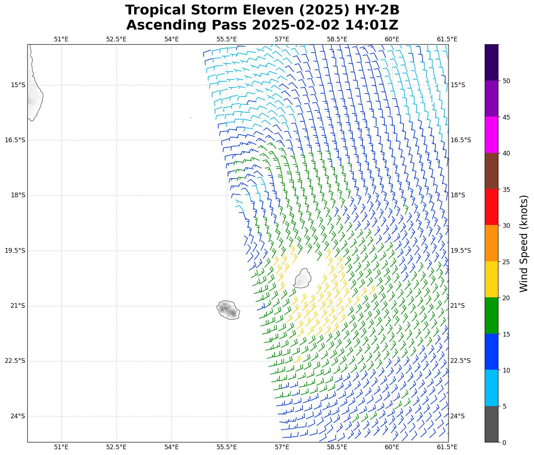Click the cyan 5-10 knots colorbar segment

tap(491, 388)
